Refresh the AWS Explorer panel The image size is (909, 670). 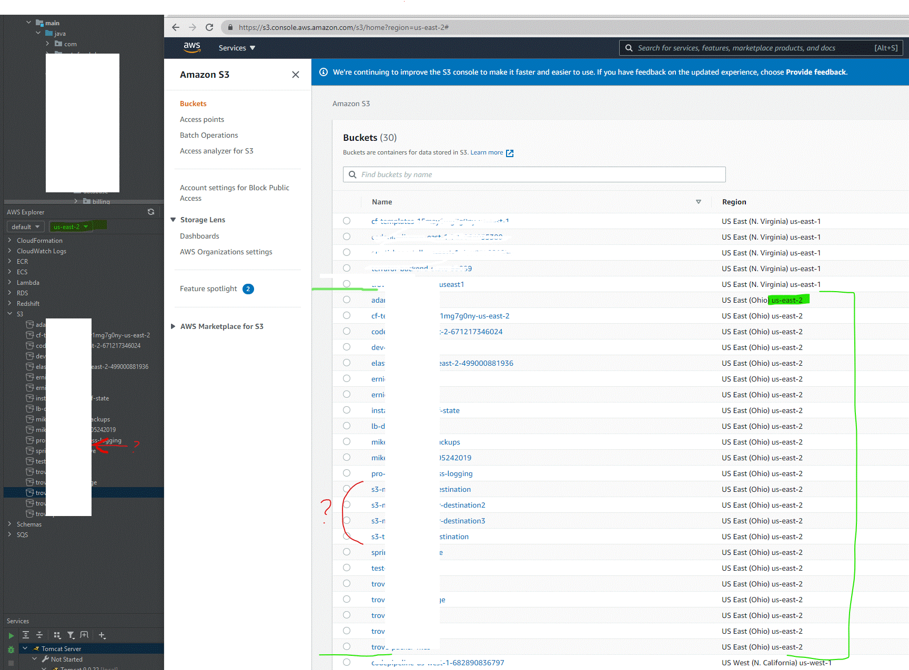pyautogui.click(x=151, y=212)
